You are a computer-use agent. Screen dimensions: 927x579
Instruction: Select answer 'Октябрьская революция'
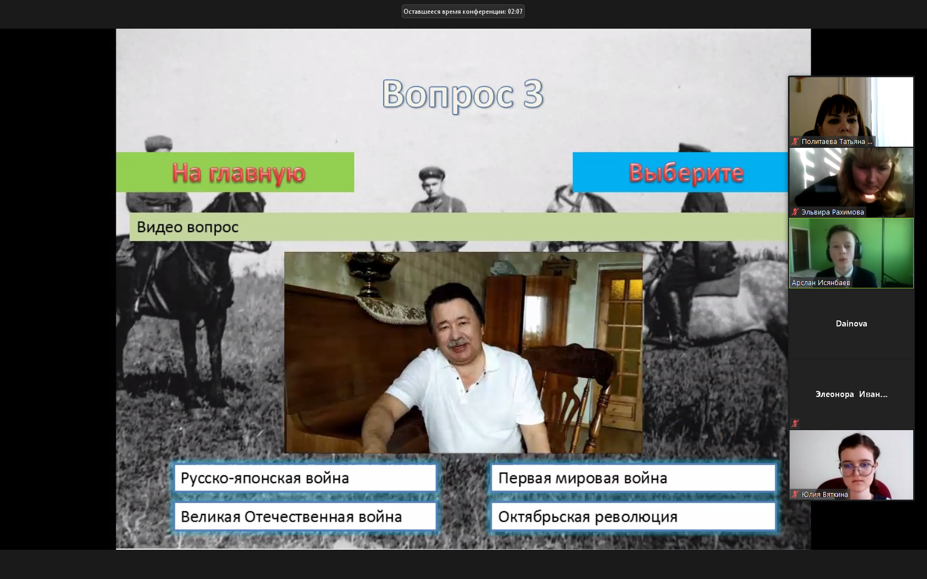click(633, 517)
